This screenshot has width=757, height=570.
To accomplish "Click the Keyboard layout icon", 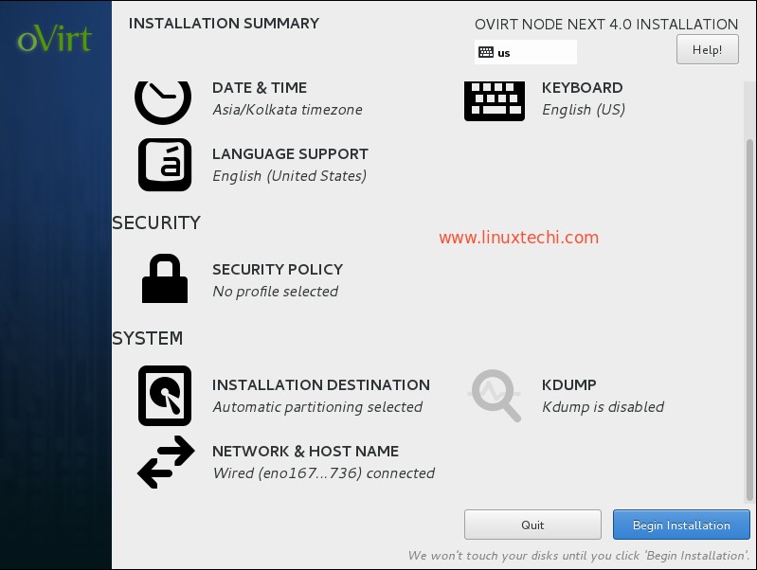I will (x=495, y=98).
